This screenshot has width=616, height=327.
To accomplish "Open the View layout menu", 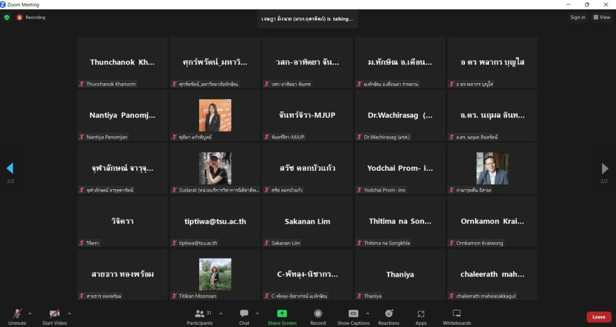I will [602, 17].
